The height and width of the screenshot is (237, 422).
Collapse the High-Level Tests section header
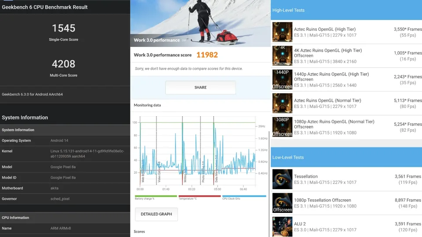346,10
